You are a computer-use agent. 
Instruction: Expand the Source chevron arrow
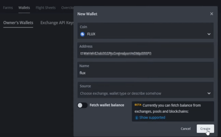(x=209, y=93)
